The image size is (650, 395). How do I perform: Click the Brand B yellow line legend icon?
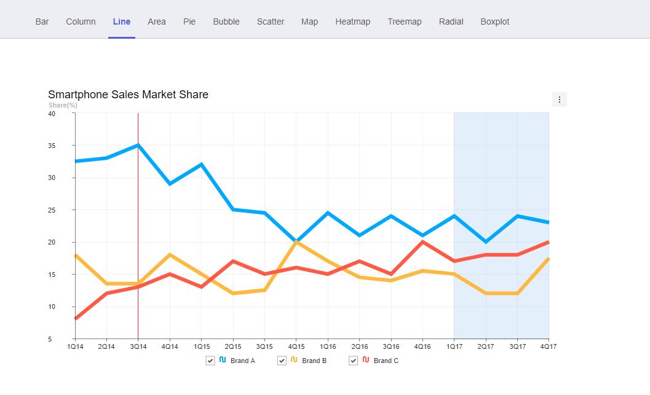pyautogui.click(x=294, y=360)
